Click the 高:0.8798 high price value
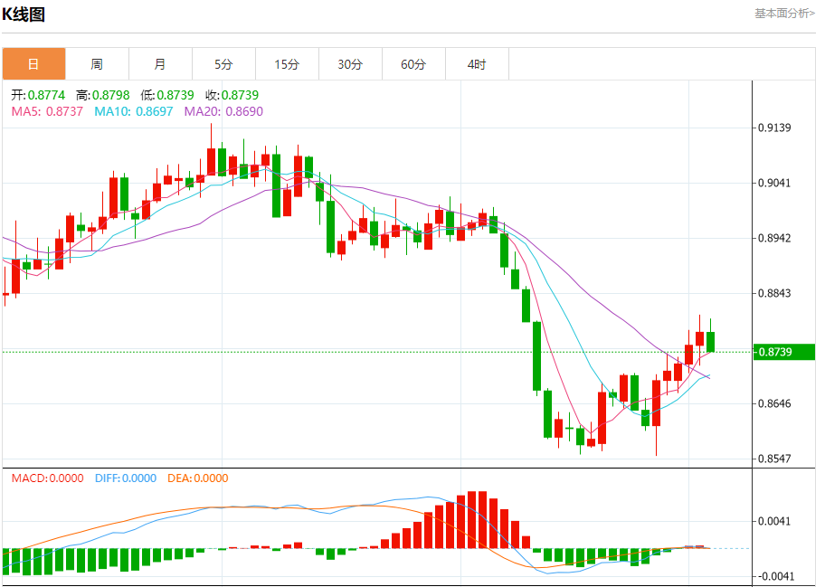This screenshot has width=825, height=587. click(x=102, y=95)
